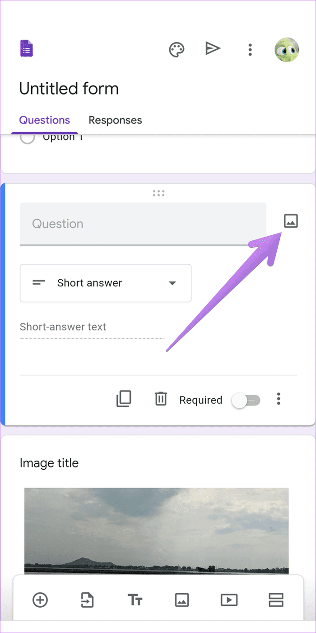The image size is (316, 633).
Task: Add image to question via image icon
Action: pos(291,221)
